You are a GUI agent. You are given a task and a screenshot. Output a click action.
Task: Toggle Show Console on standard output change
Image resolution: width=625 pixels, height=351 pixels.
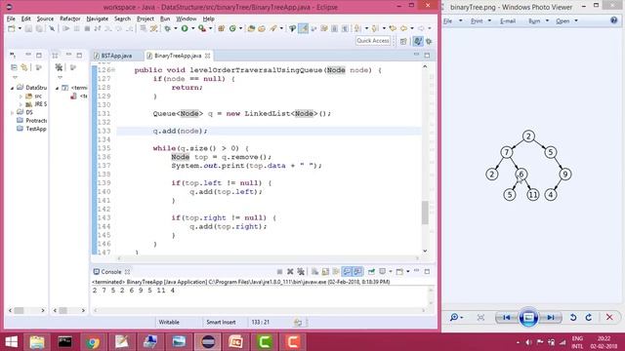point(348,272)
